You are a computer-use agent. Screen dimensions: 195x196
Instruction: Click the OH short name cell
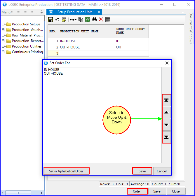point(132,47)
